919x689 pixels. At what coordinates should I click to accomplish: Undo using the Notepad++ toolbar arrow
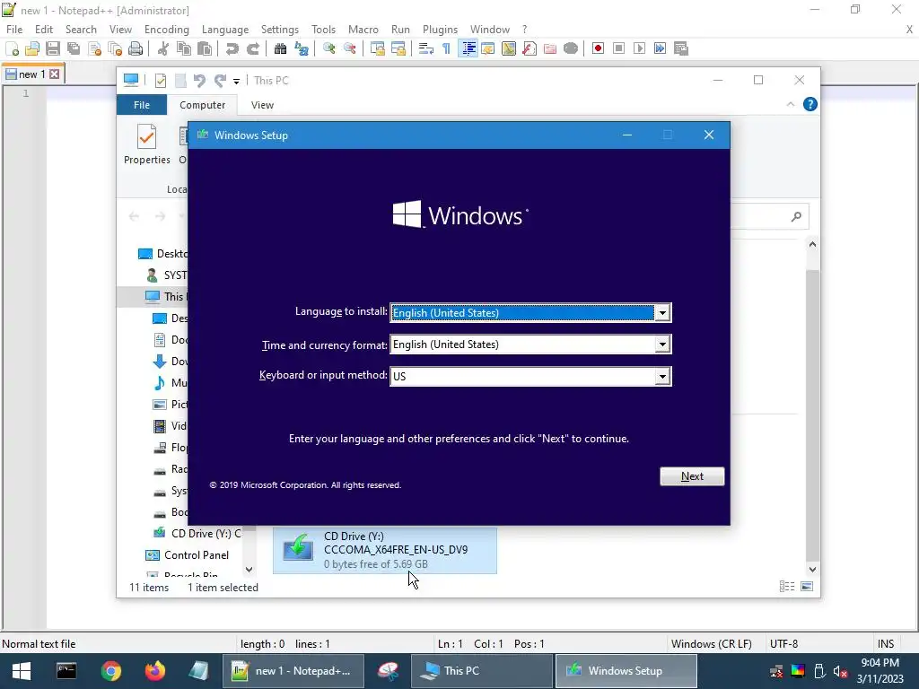pyautogui.click(x=232, y=48)
